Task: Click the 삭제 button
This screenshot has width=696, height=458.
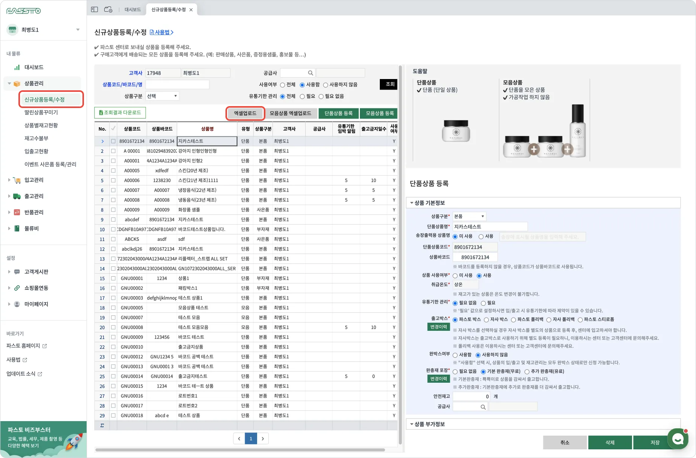Action: (610, 443)
